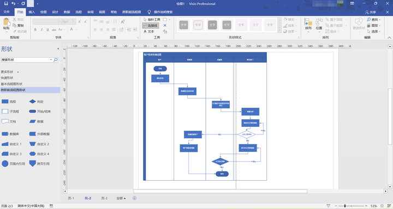Screen dimensions: 393x209
Task: Select the Text (文本) tool
Action: pos(149,31)
